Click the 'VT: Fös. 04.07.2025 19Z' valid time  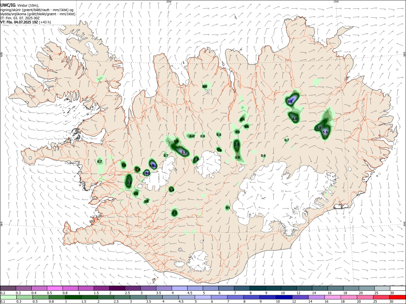[19, 22]
